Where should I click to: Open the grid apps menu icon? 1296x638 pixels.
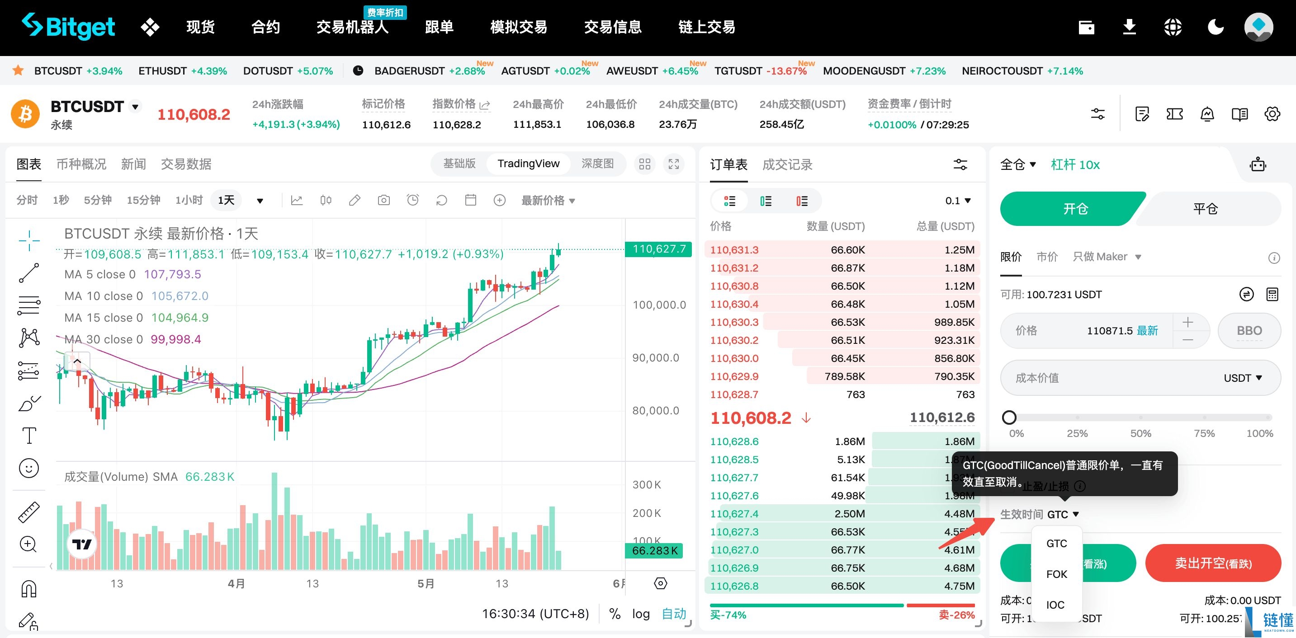click(x=150, y=27)
